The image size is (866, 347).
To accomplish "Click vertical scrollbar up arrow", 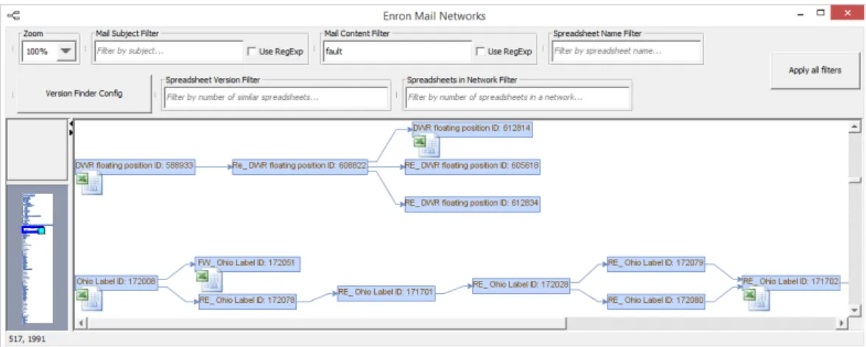I will (854, 127).
